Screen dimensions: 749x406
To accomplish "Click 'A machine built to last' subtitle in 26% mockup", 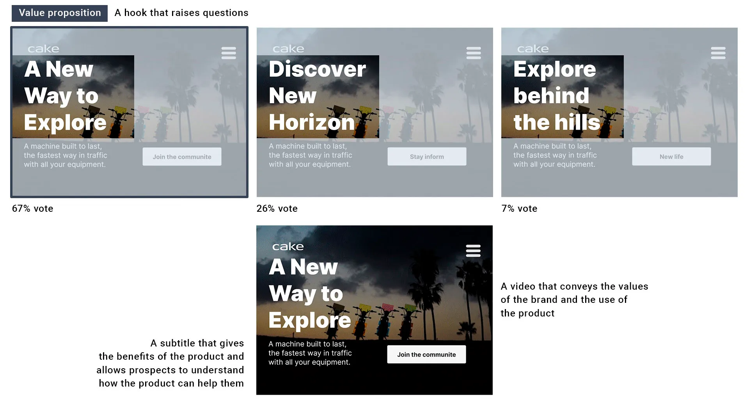I will [310, 155].
